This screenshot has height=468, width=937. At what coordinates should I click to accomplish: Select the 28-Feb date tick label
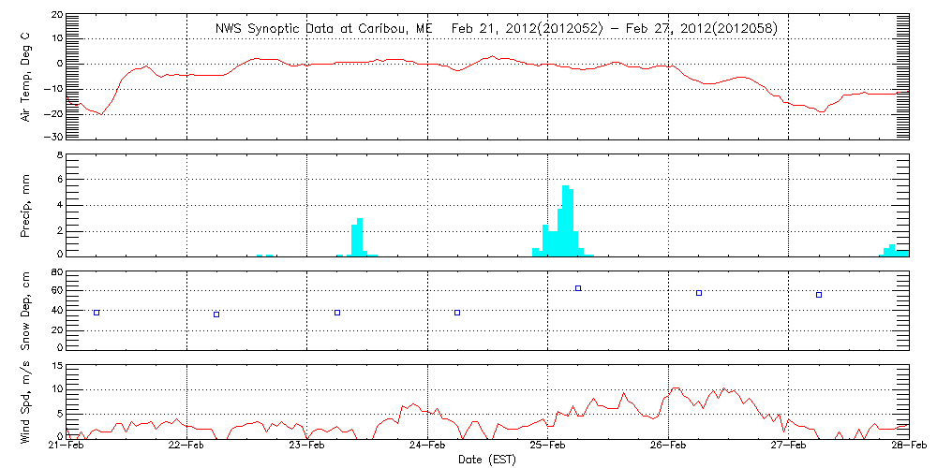coord(907,446)
